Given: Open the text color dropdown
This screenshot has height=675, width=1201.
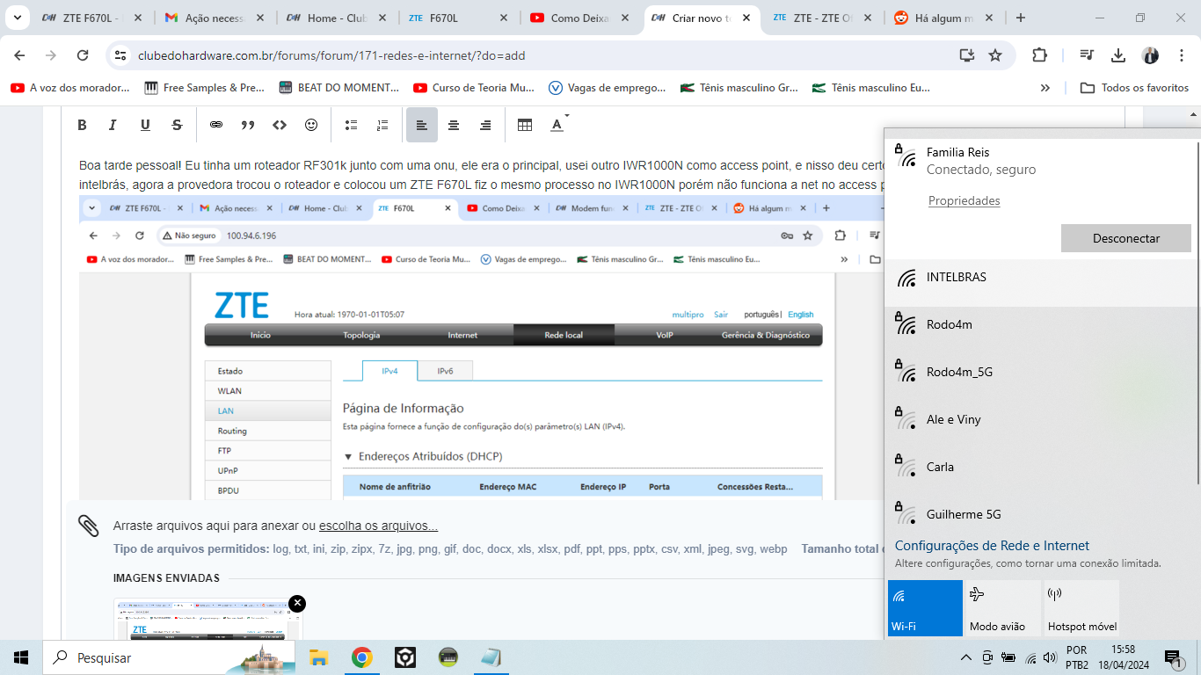Looking at the screenshot, I should point(559,125).
